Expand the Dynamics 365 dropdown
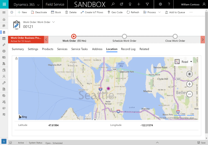208x145 pixels. 38,5
